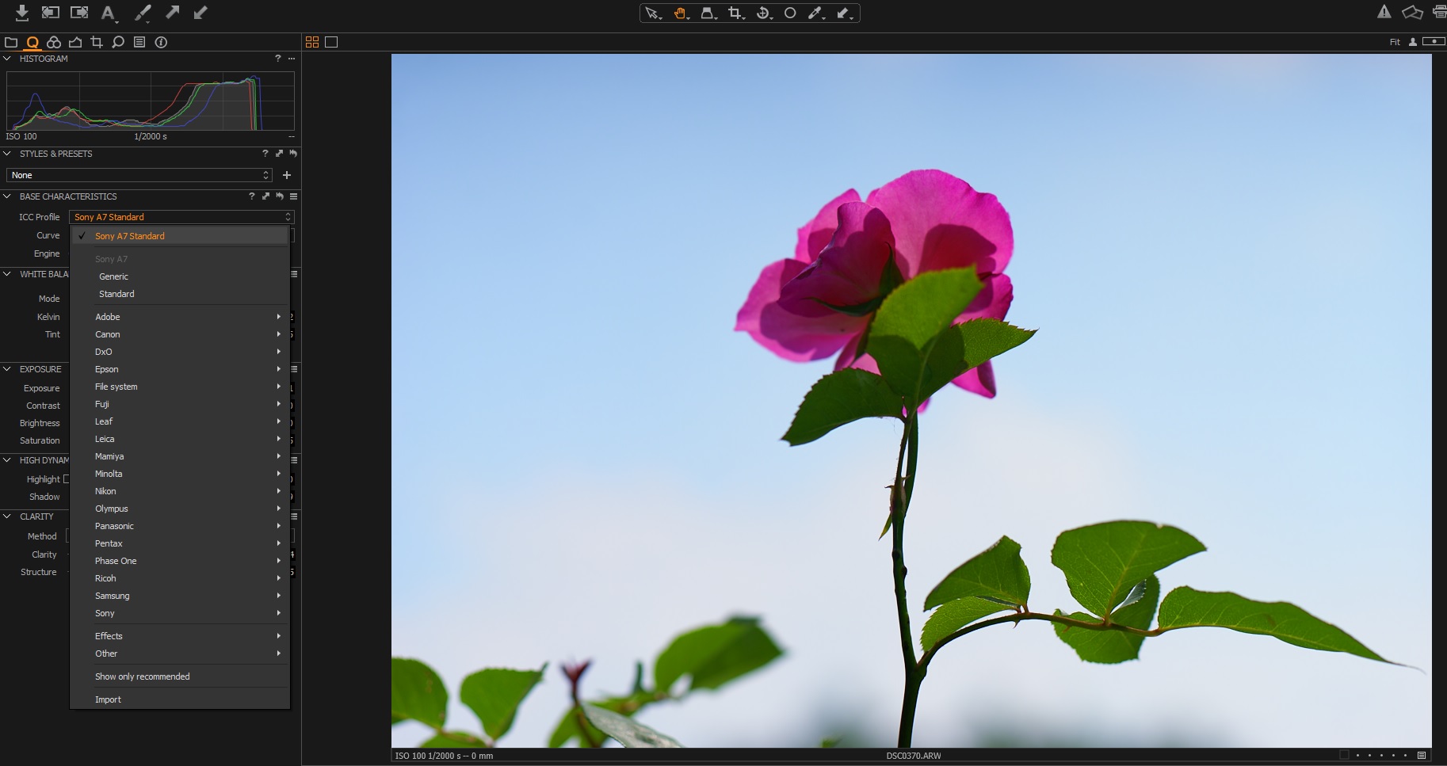Switch the viewer to single image view
Viewport: 1447px width, 766px height.
(x=331, y=42)
